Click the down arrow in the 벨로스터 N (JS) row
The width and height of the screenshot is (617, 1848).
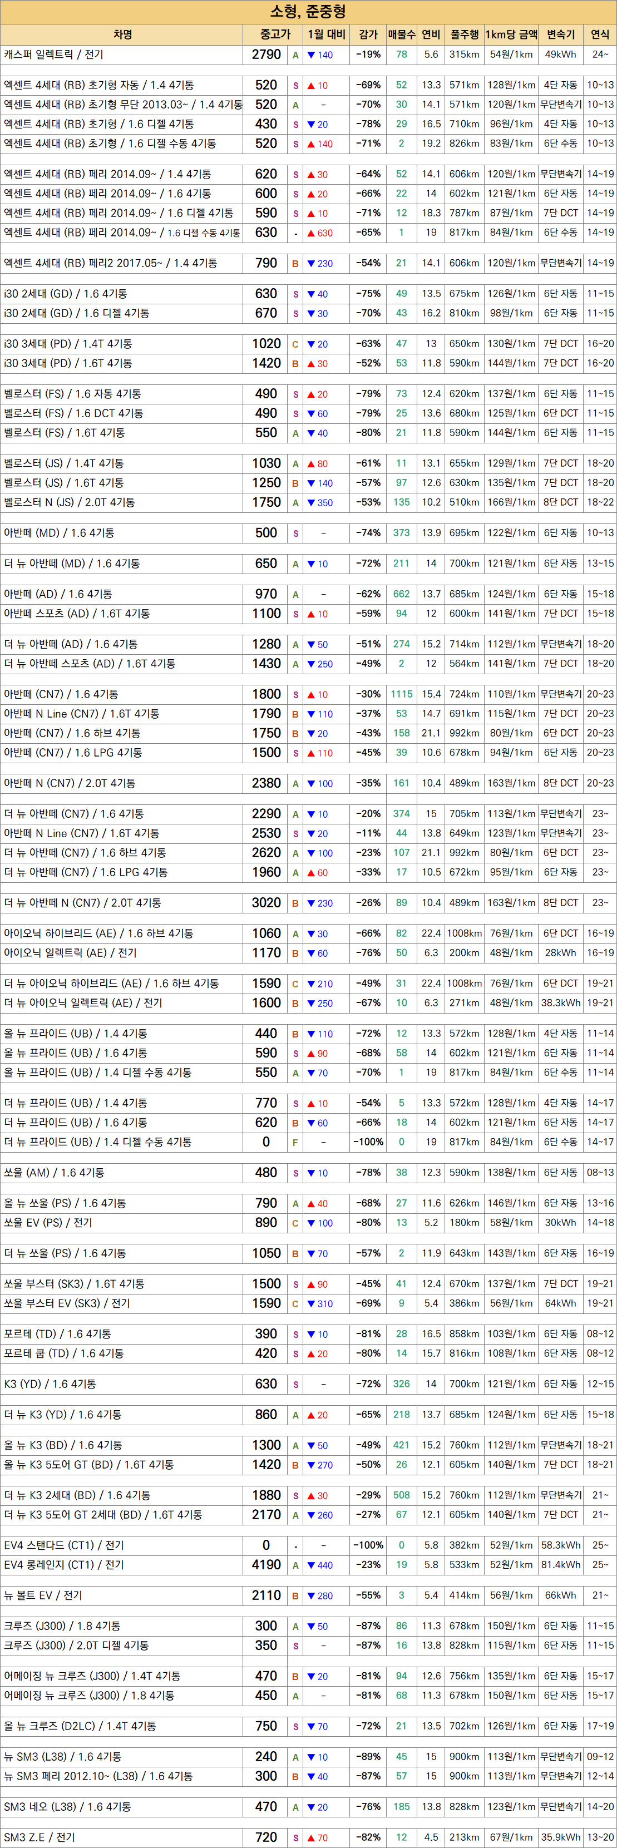[x=310, y=503]
